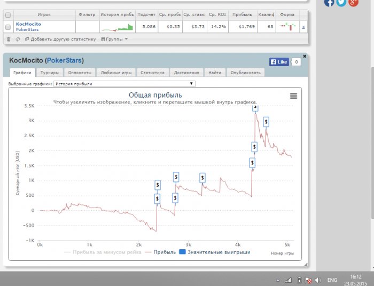
Task: Click the Facebook Like button
Action: pos(279,62)
